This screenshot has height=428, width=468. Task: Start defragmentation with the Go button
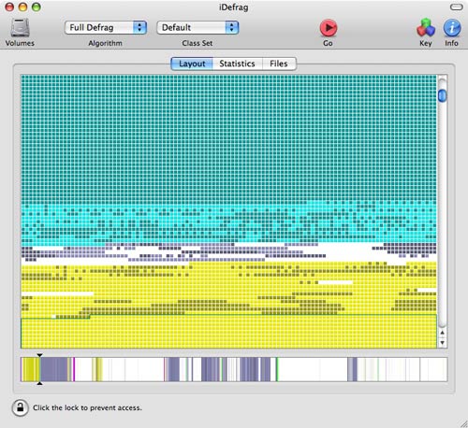click(329, 28)
